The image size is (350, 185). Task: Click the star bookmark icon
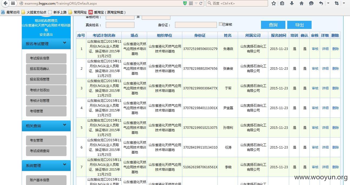coord(274,3)
